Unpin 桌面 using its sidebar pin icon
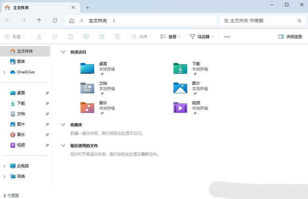Image resolution: width=308 pixels, height=199 pixels. click(x=47, y=93)
